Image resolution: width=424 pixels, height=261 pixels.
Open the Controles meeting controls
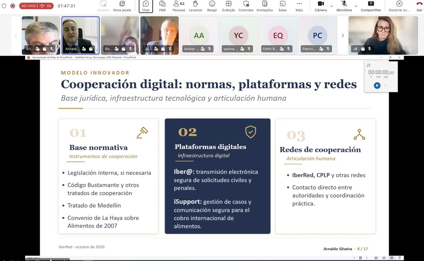click(246, 6)
